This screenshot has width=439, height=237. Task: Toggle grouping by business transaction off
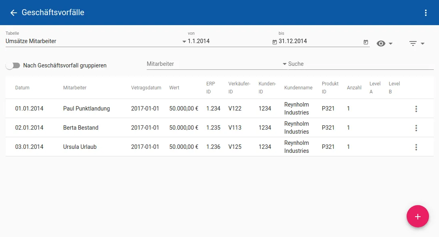coord(12,65)
